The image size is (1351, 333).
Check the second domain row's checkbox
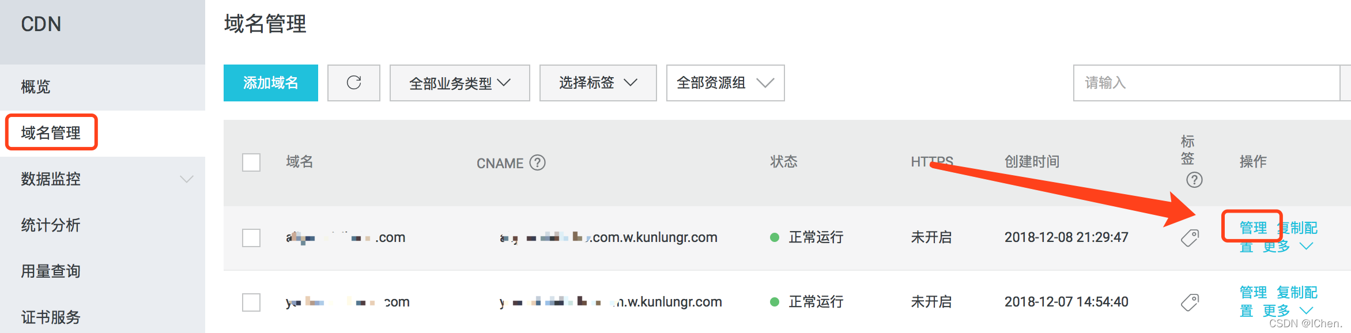point(251,301)
